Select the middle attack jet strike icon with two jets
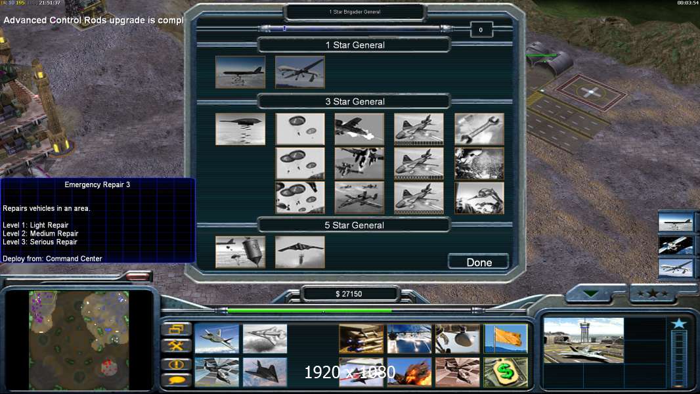This screenshot has height=394, width=700. point(359,164)
